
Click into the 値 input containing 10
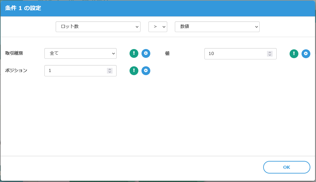(234, 54)
